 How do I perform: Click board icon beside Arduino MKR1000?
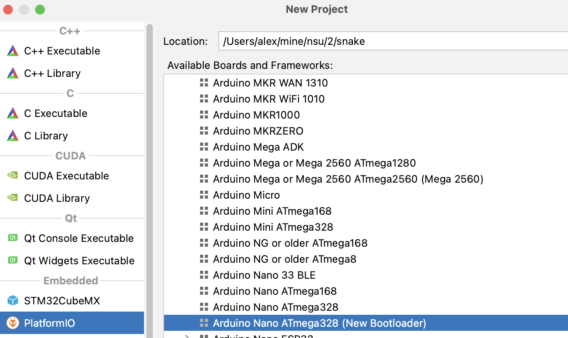[204, 115]
